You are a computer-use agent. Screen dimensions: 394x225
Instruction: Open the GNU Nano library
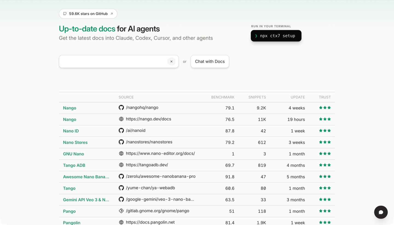click(x=73, y=154)
